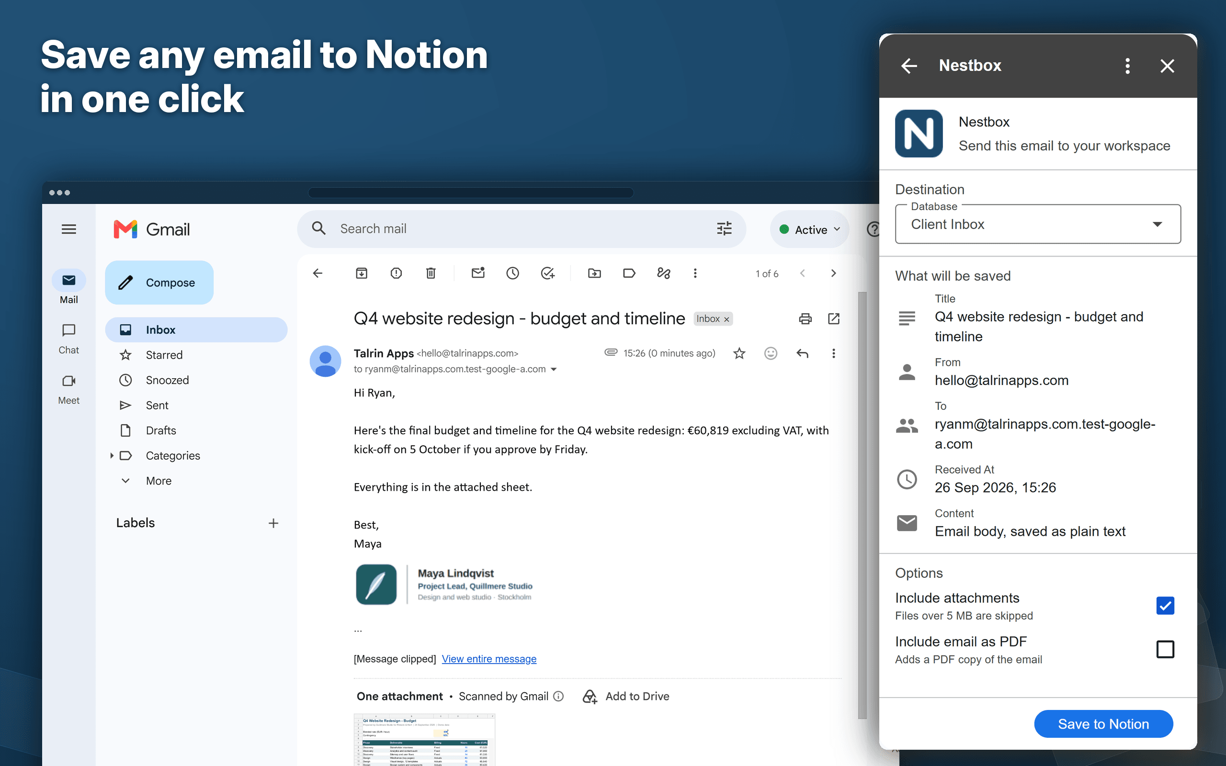Uncheck Include attachments checkbox
The height and width of the screenshot is (766, 1226).
(x=1165, y=606)
